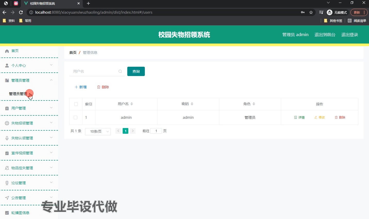
Task: Click the icon beside 管理员管理 heading
Action: point(7,80)
